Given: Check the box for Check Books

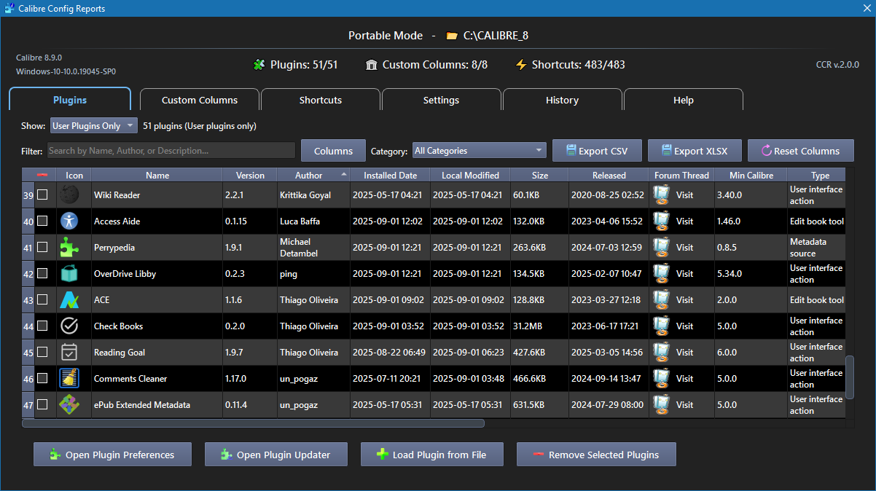Looking at the screenshot, I should pos(42,326).
